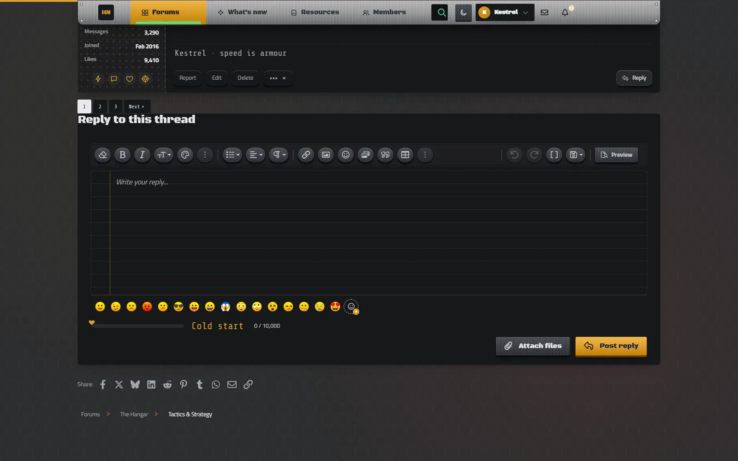The height and width of the screenshot is (461, 738).
Task: Click the eraser remove formatting icon
Action: click(x=102, y=155)
